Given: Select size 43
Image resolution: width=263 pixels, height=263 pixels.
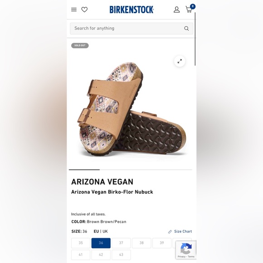Looking at the screenshot, I should pos(121,255).
